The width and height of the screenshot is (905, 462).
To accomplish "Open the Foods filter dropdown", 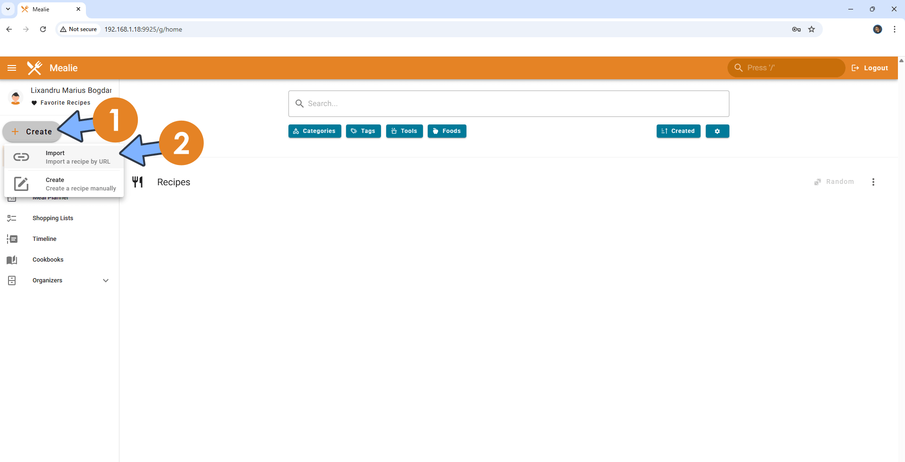I will [447, 131].
